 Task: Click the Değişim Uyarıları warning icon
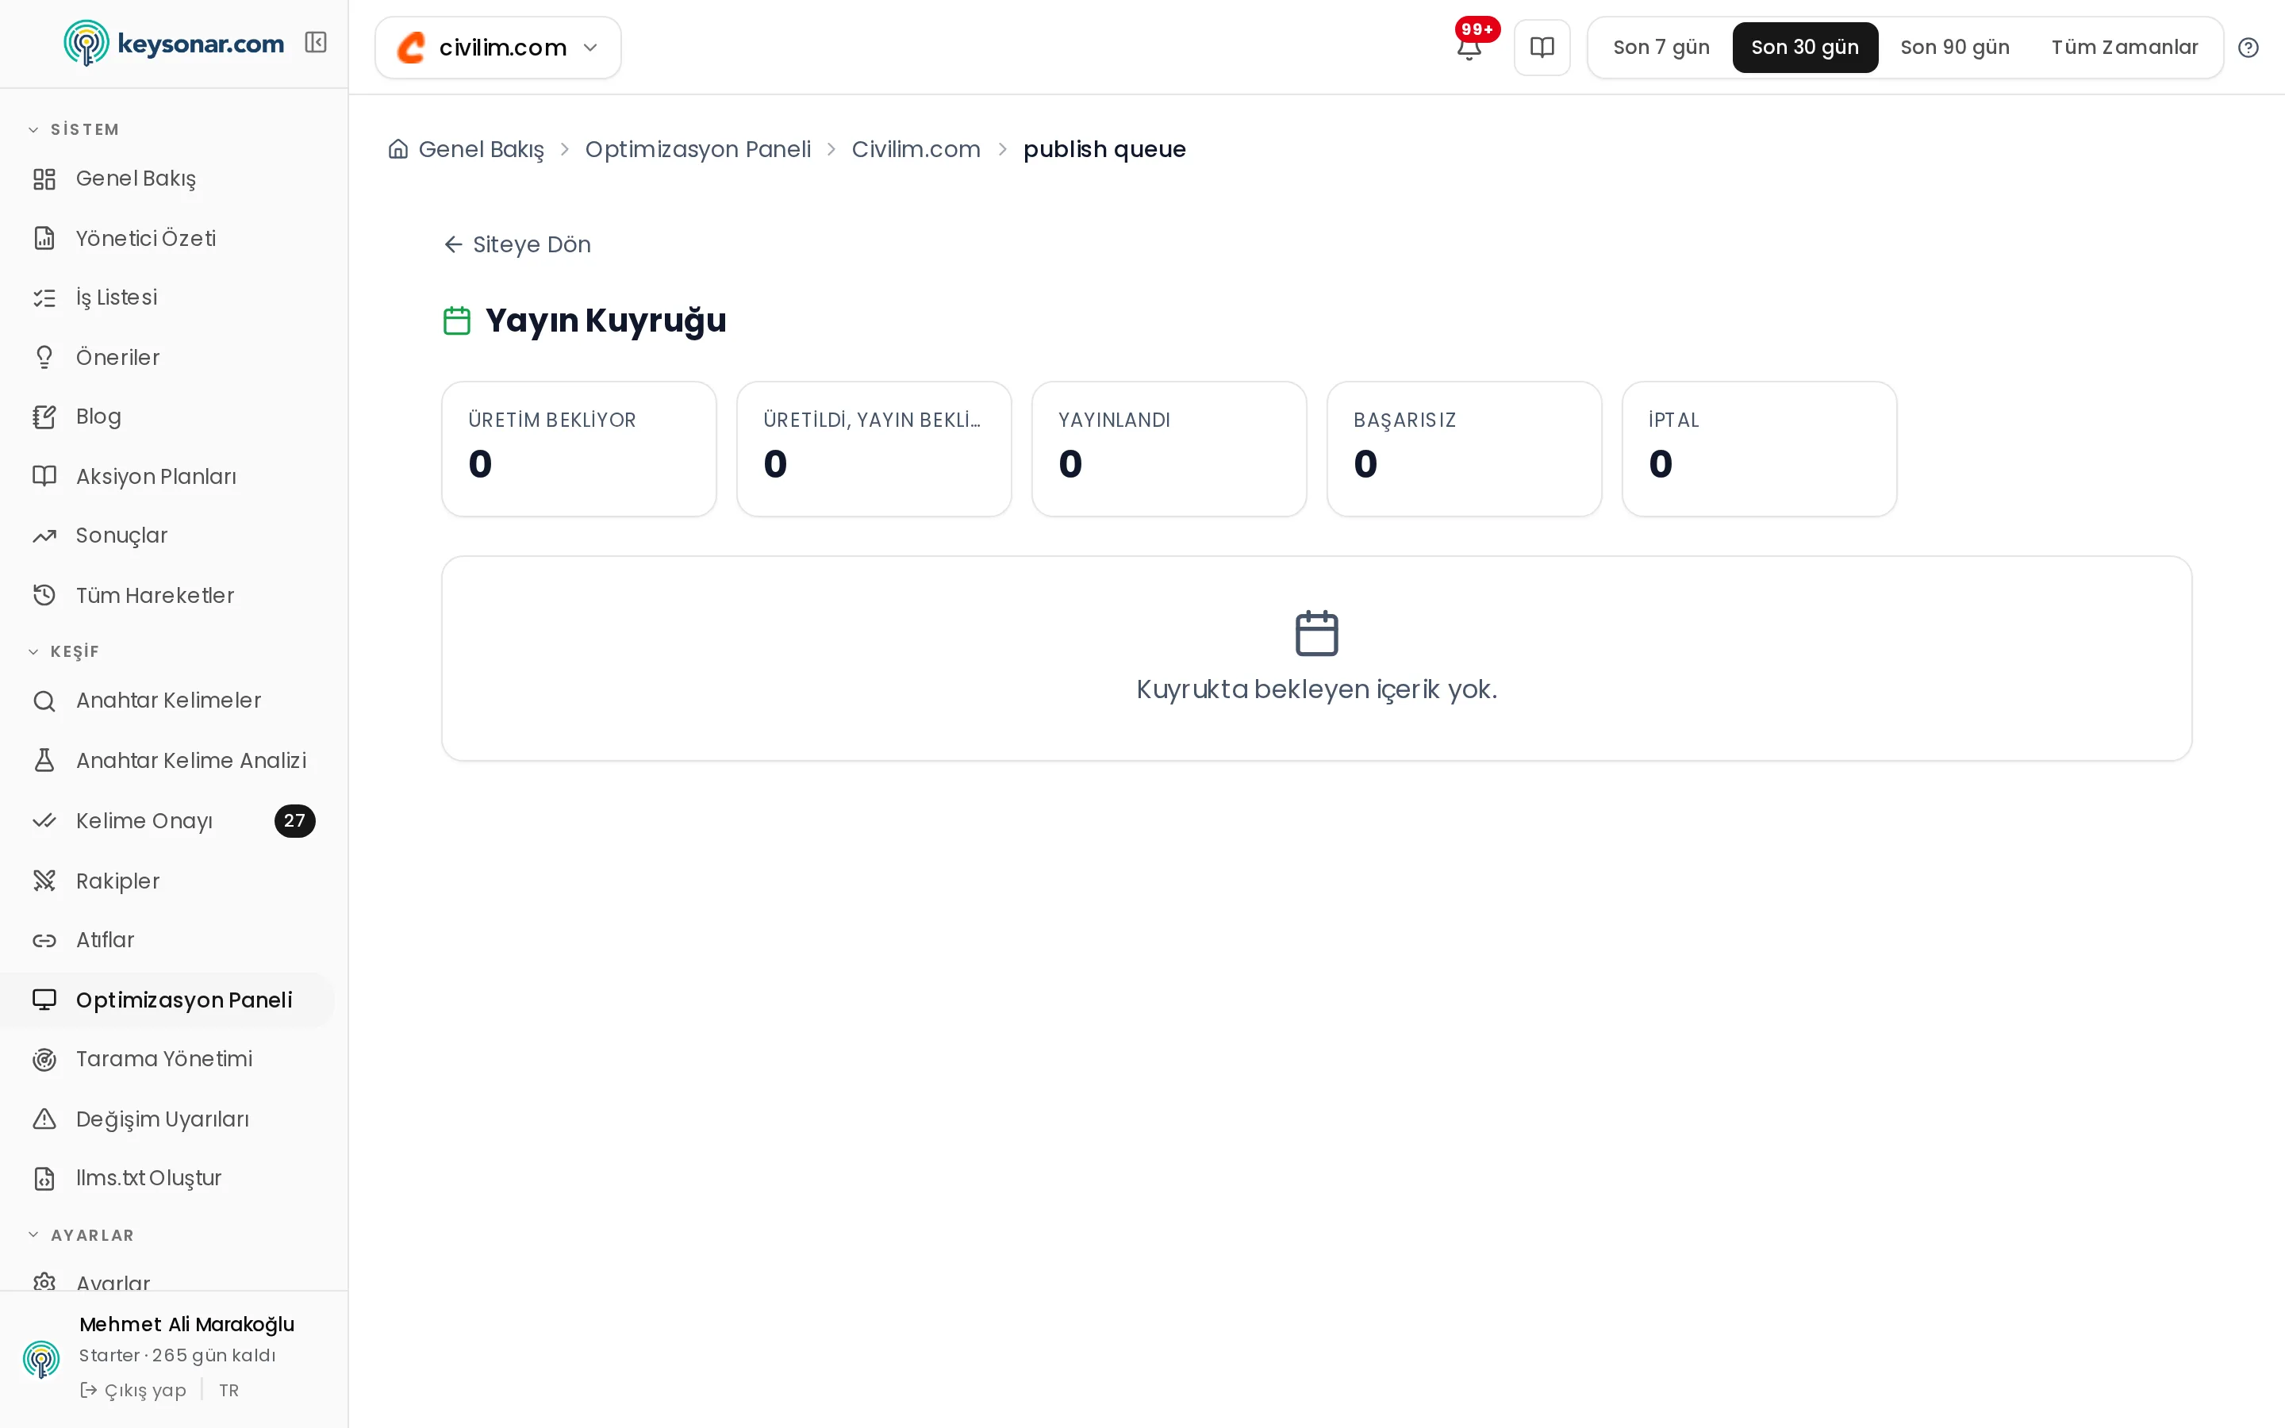[x=44, y=1119]
